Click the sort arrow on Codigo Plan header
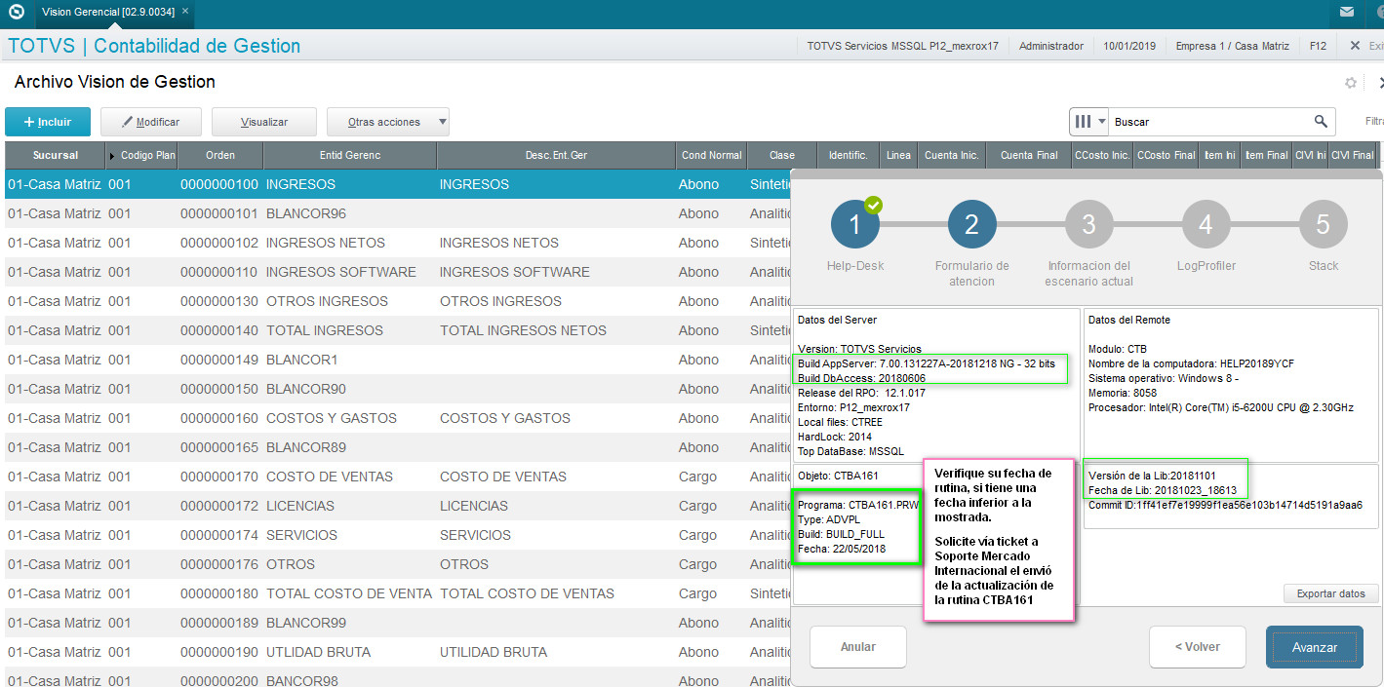1384x687 pixels. coord(112,156)
